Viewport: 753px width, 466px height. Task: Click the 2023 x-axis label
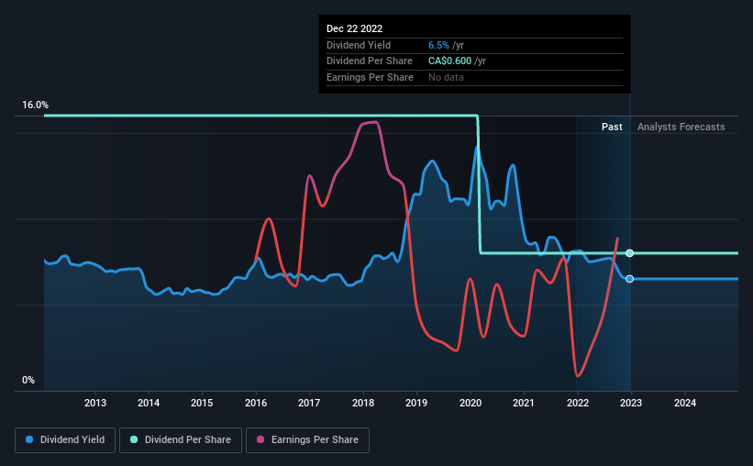tap(630, 403)
